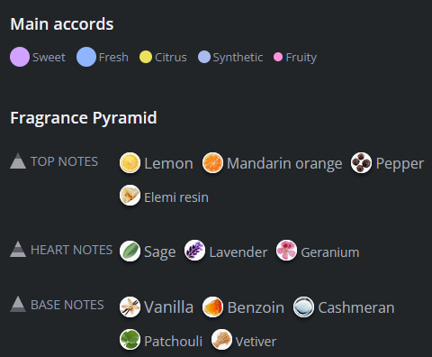The height and width of the screenshot is (357, 432).
Task: Click the Elemi resin note image
Action: [x=130, y=196]
